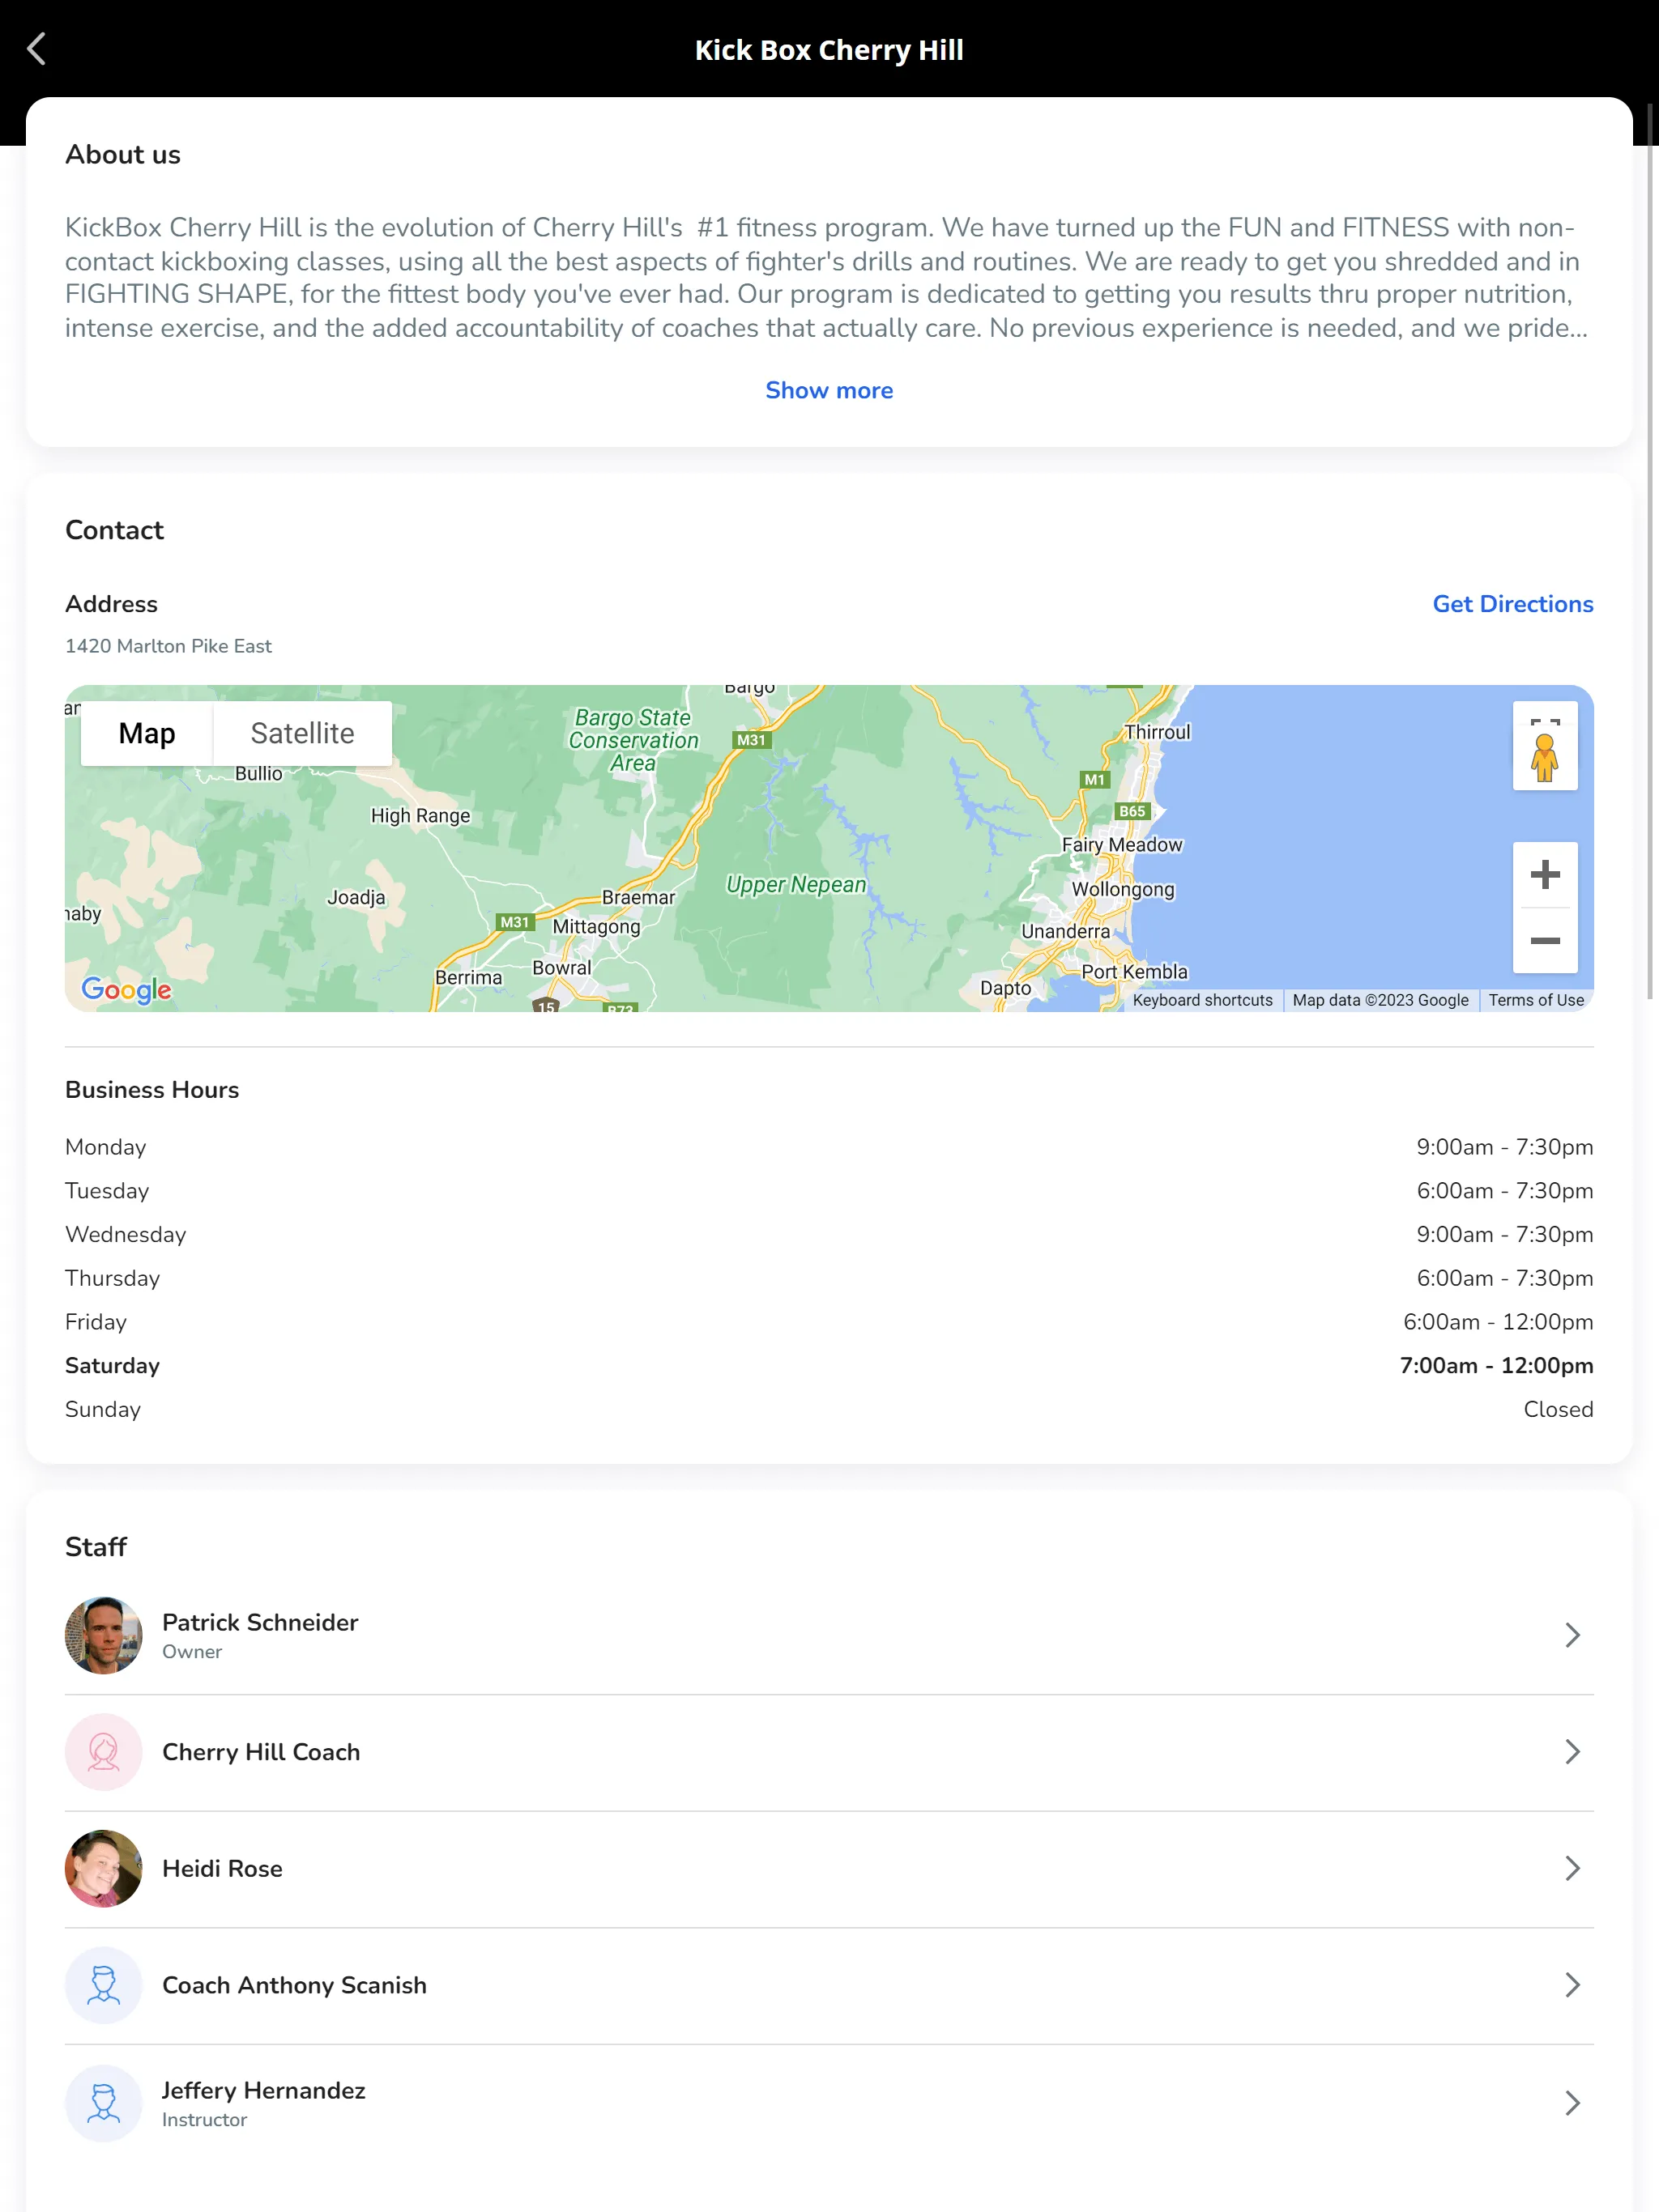Click the zoom in icon on map
Screen dimensions: 1659x2212
coord(1541,874)
